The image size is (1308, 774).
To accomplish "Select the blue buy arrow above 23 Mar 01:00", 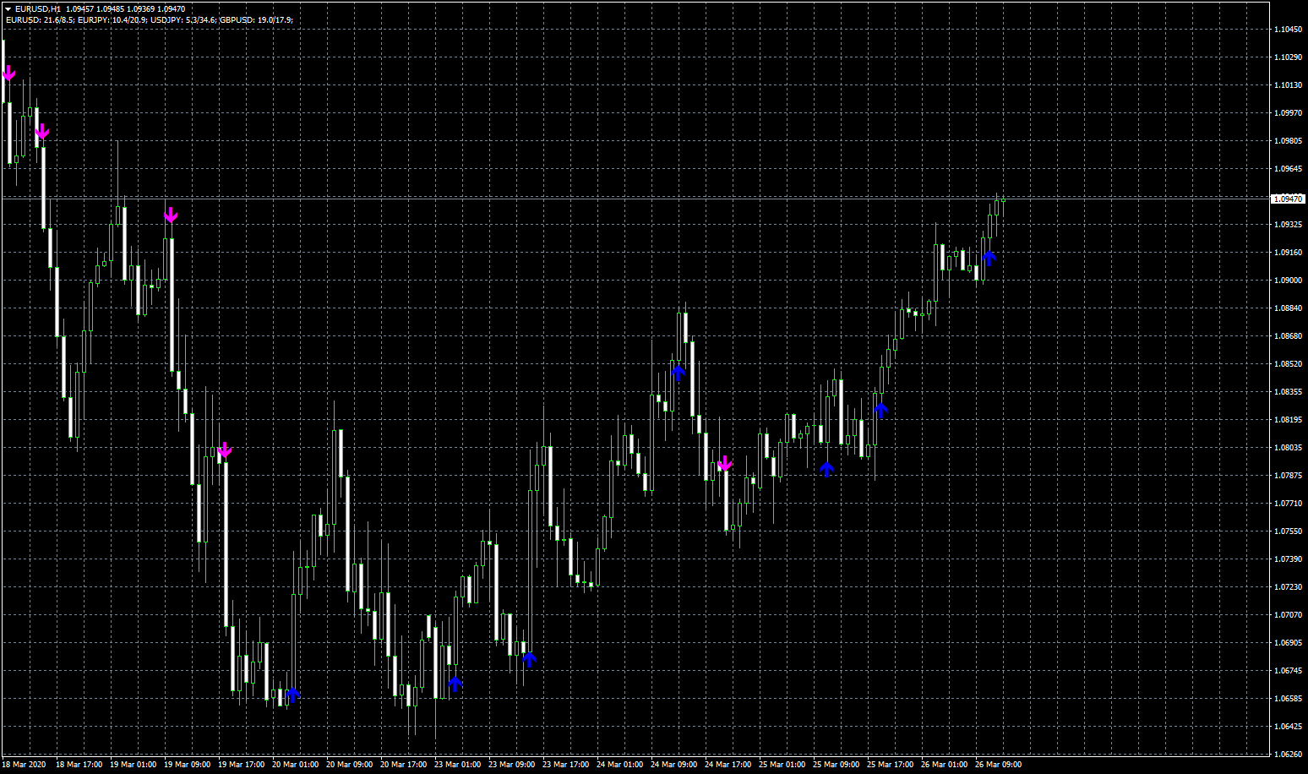I will click(455, 684).
